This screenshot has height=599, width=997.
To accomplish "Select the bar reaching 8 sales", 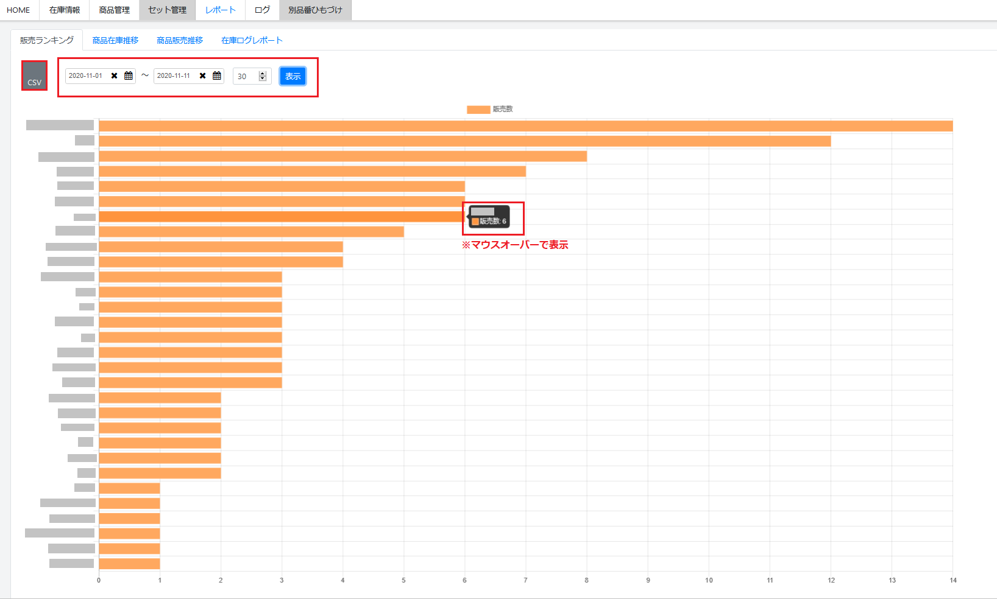I will (343, 156).
